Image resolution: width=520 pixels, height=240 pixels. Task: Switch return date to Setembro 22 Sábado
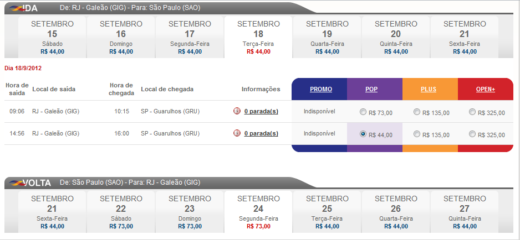(x=121, y=212)
